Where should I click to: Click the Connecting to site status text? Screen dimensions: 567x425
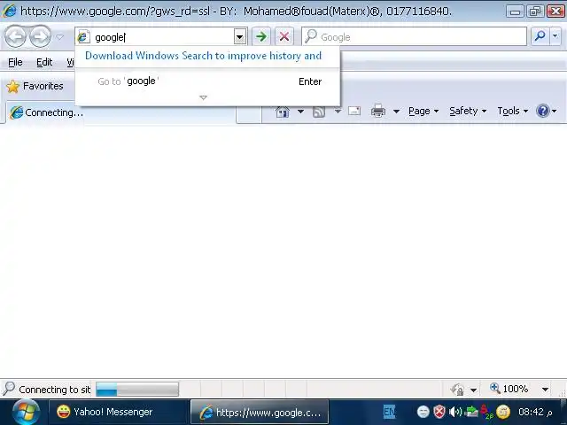(55, 390)
